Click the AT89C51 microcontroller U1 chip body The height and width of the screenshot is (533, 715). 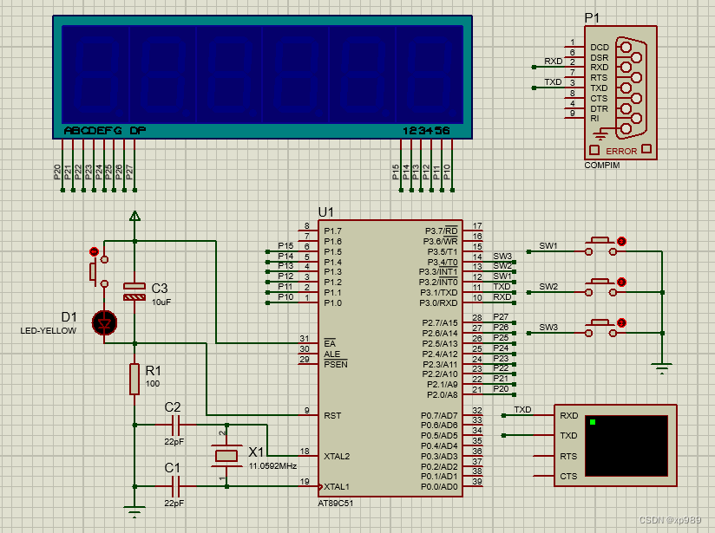(390, 359)
